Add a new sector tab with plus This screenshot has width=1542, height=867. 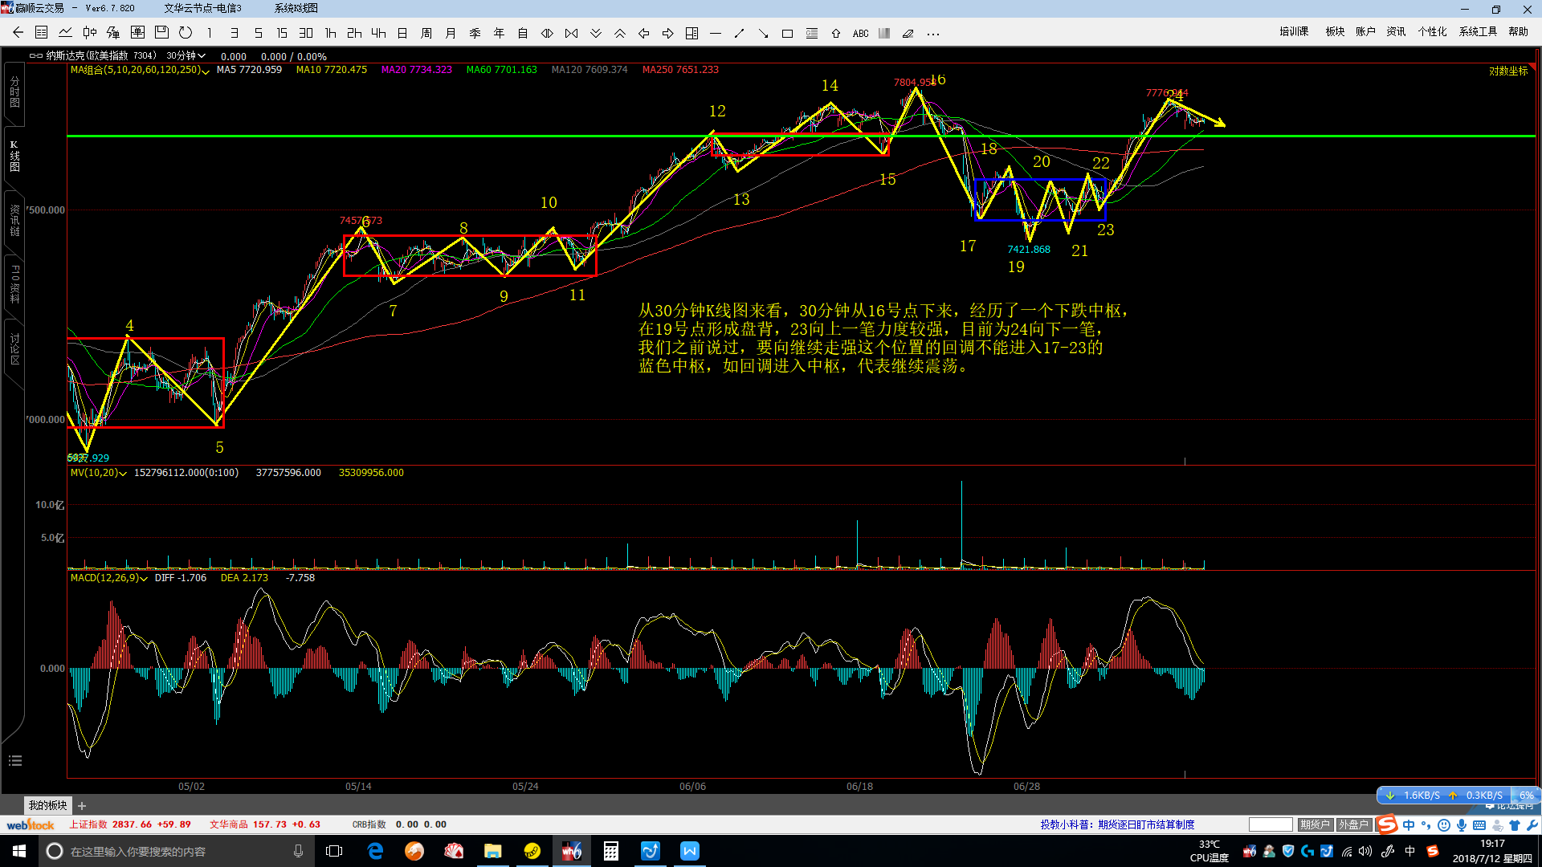pyautogui.click(x=82, y=806)
